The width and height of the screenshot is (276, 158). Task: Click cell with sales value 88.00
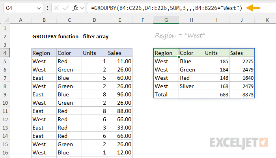click(120, 111)
